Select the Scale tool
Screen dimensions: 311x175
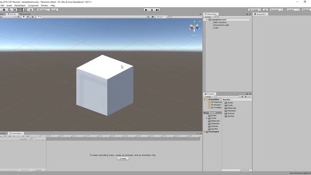(x=15, y=10)
